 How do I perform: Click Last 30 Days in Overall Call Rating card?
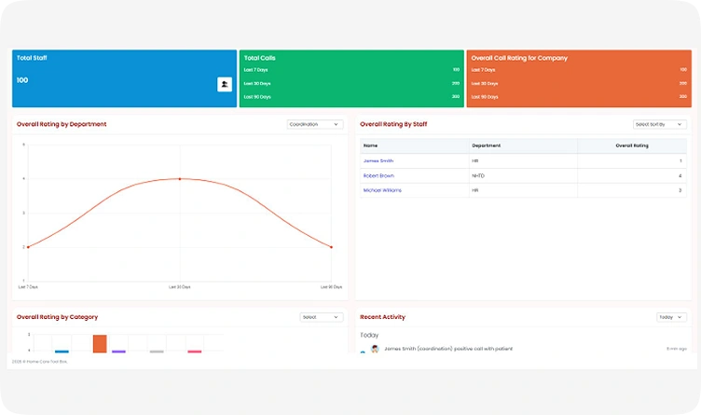click(485, 84)
